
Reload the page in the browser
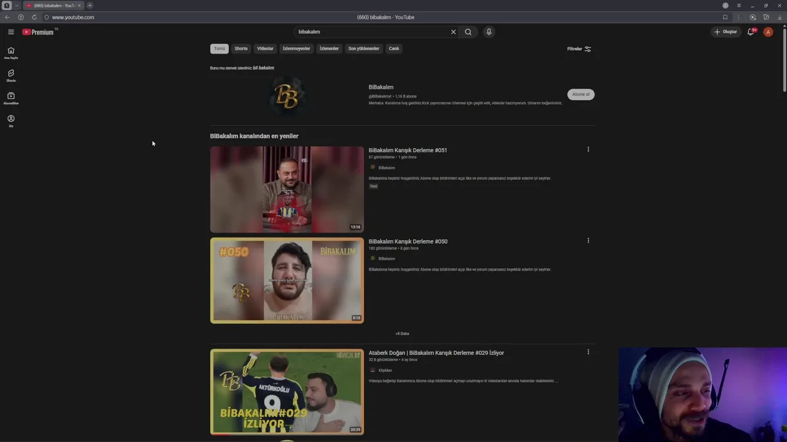34,17
